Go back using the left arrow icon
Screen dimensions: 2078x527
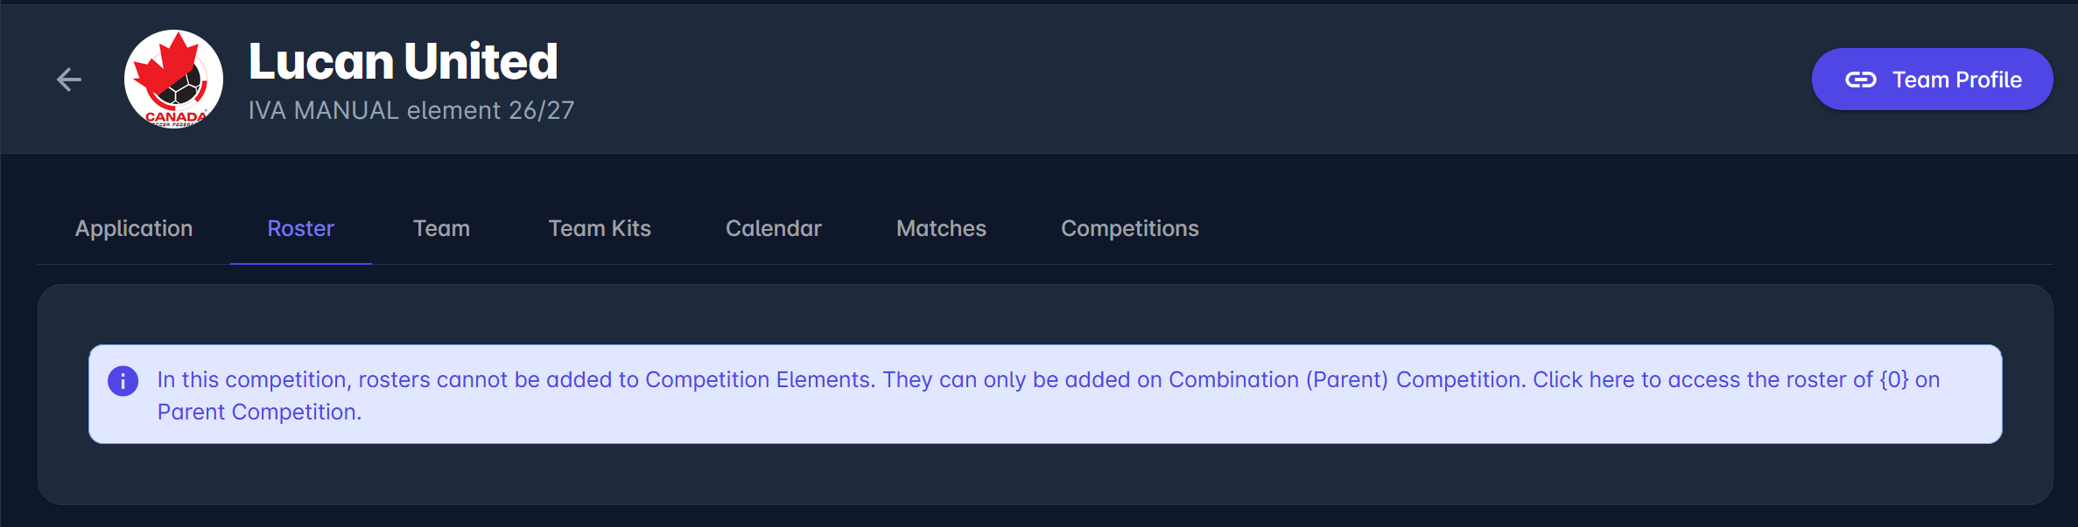(69, 80)
